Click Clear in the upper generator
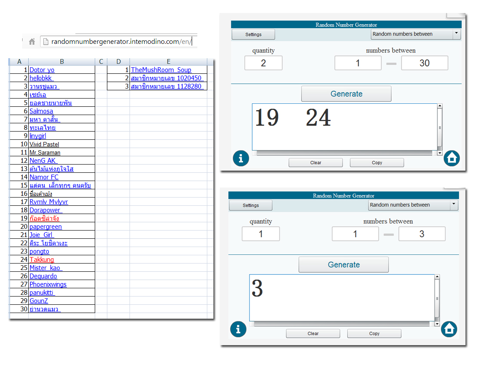 coord(316,163)
